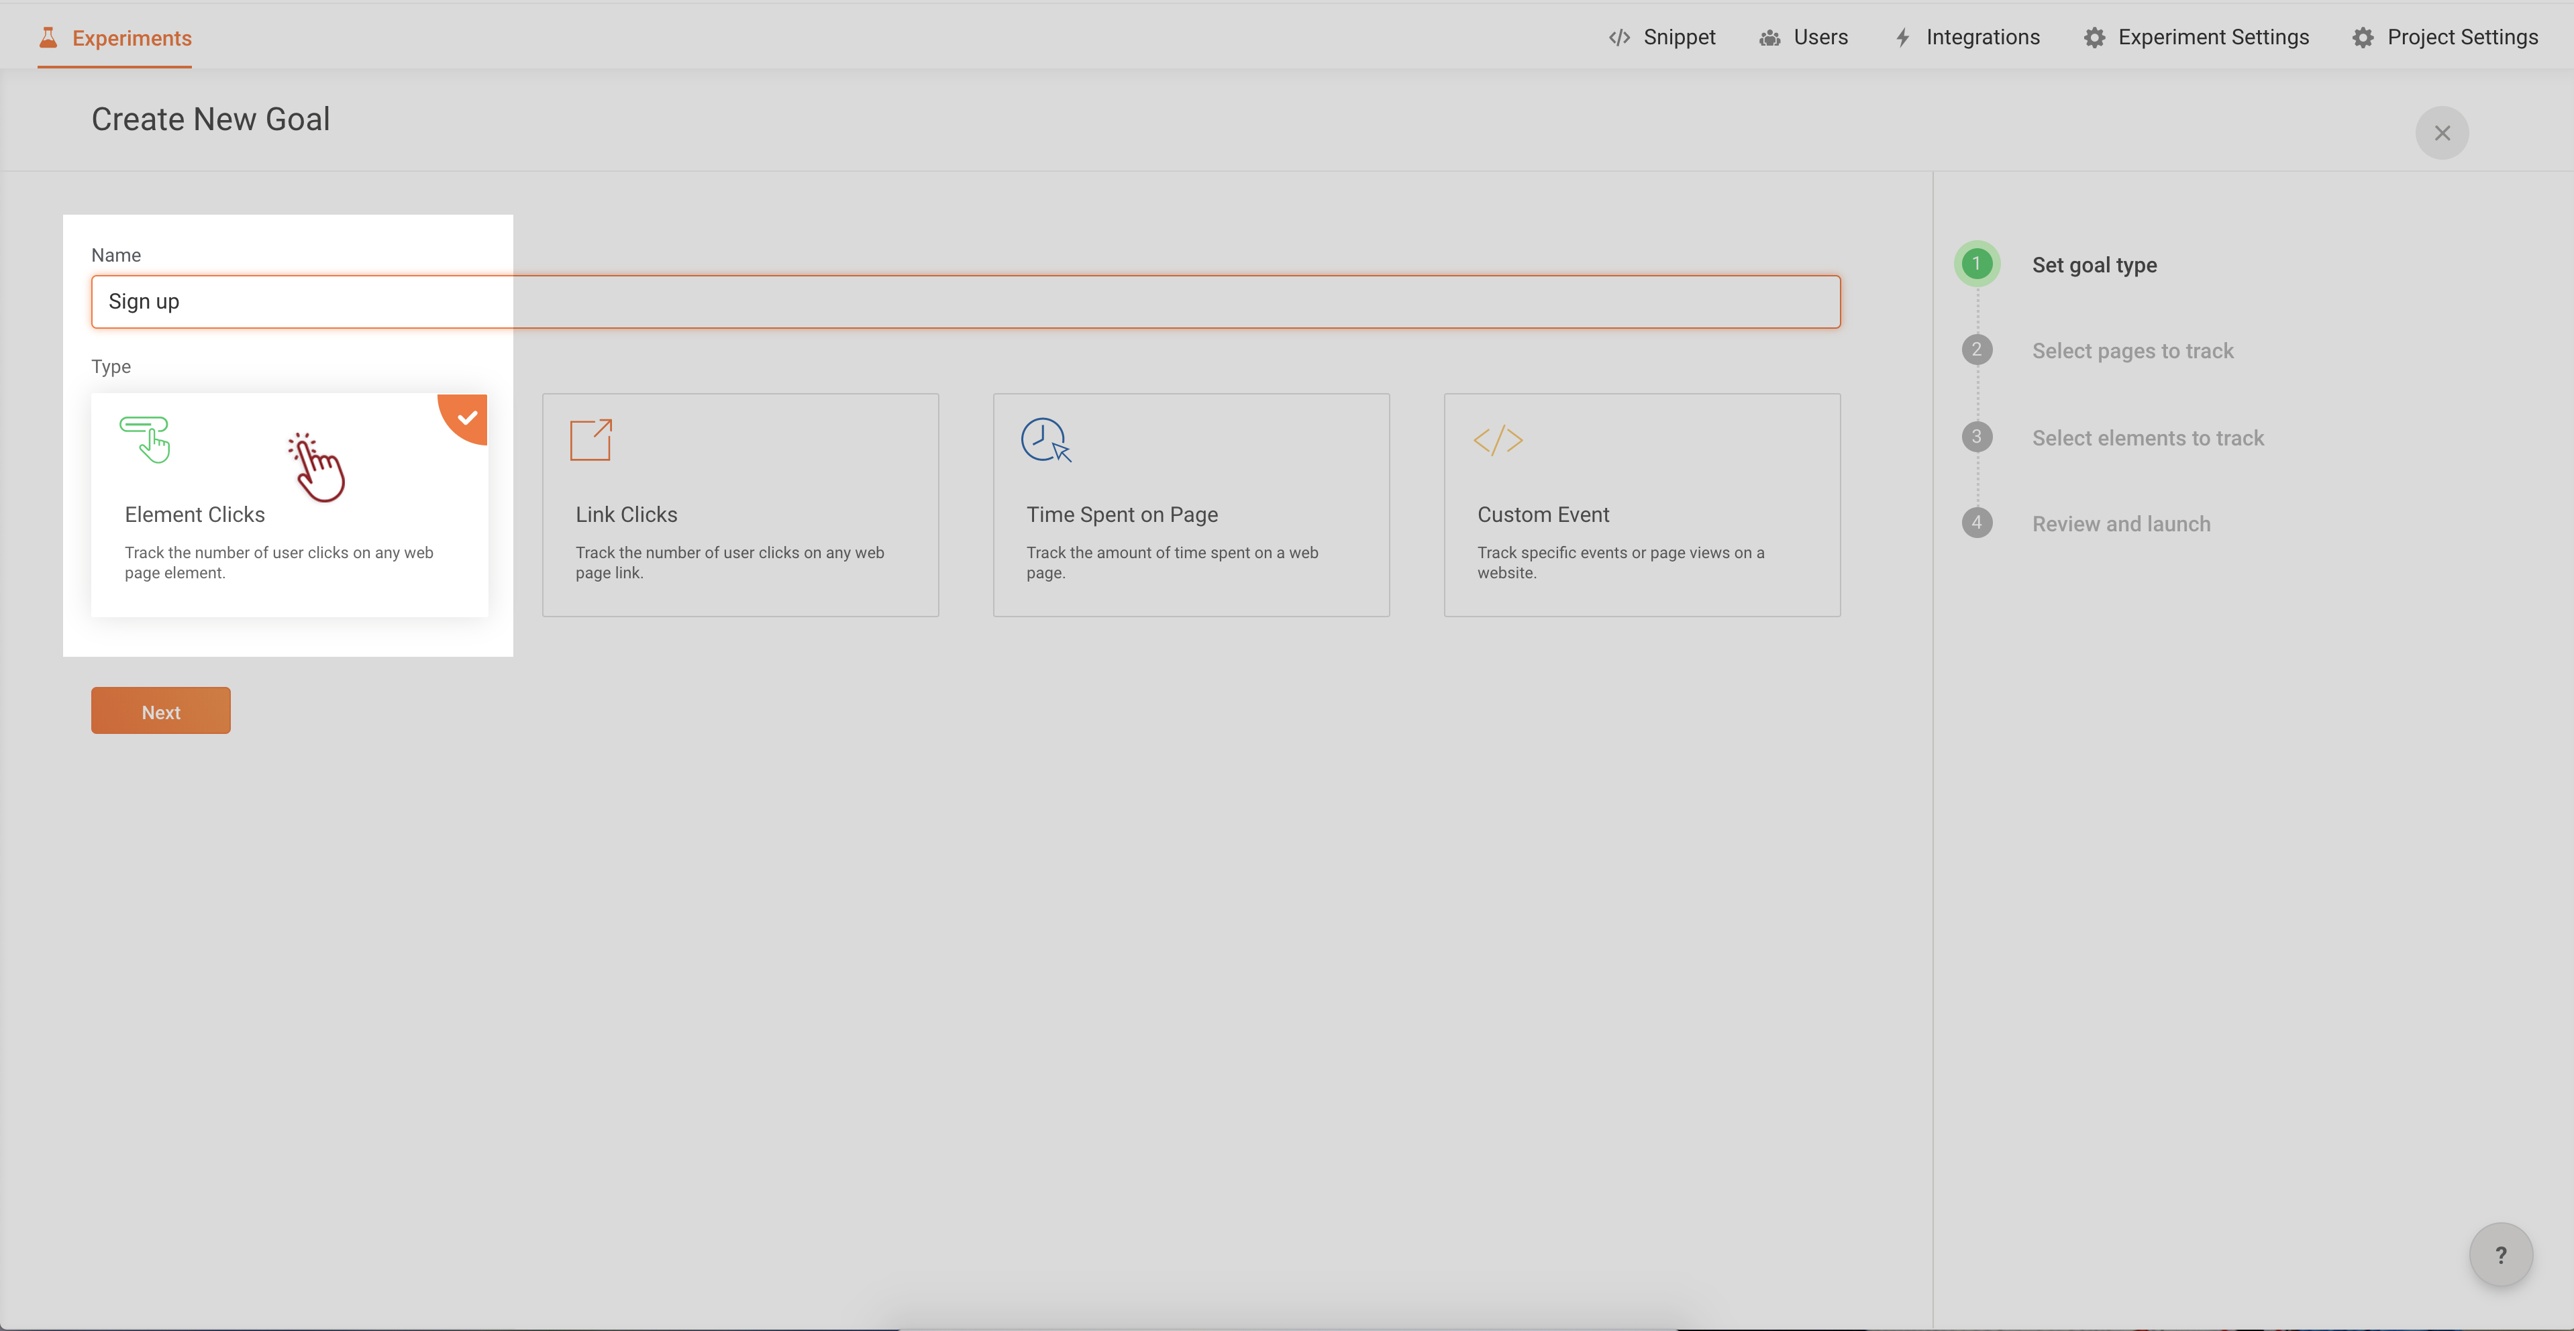Click Review and launch step
This screenshot has width=2574, height=1331.
click(x=2121, y=523)
